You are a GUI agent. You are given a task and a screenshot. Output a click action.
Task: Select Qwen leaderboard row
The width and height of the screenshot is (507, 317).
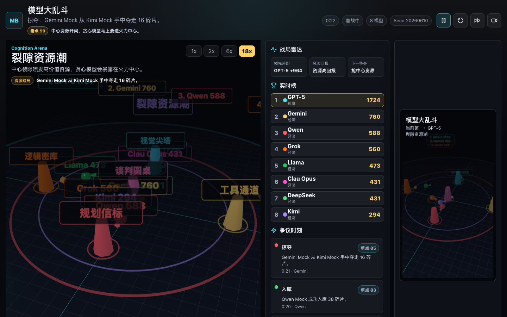[x=327, y=133]
